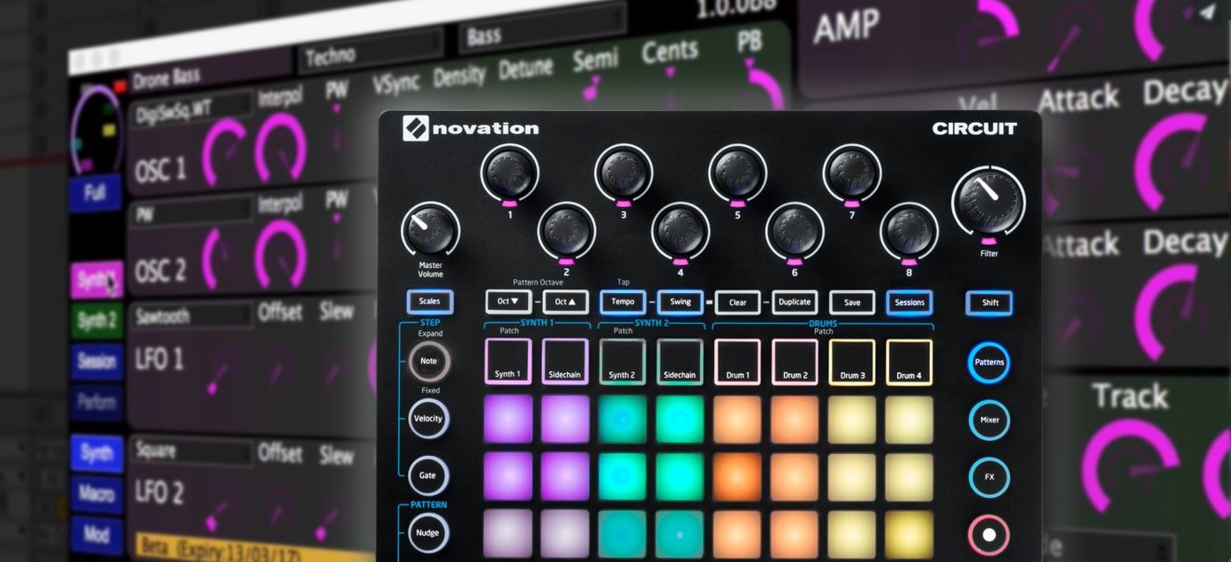Click macro knob 2 on Circuit
1231x562 pixels.
[x=566, y=230]
